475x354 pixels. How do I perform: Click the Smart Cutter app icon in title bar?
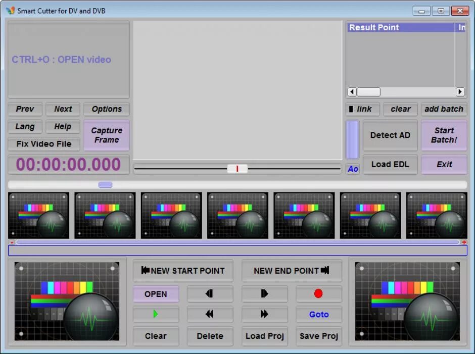tap(10, 11)
